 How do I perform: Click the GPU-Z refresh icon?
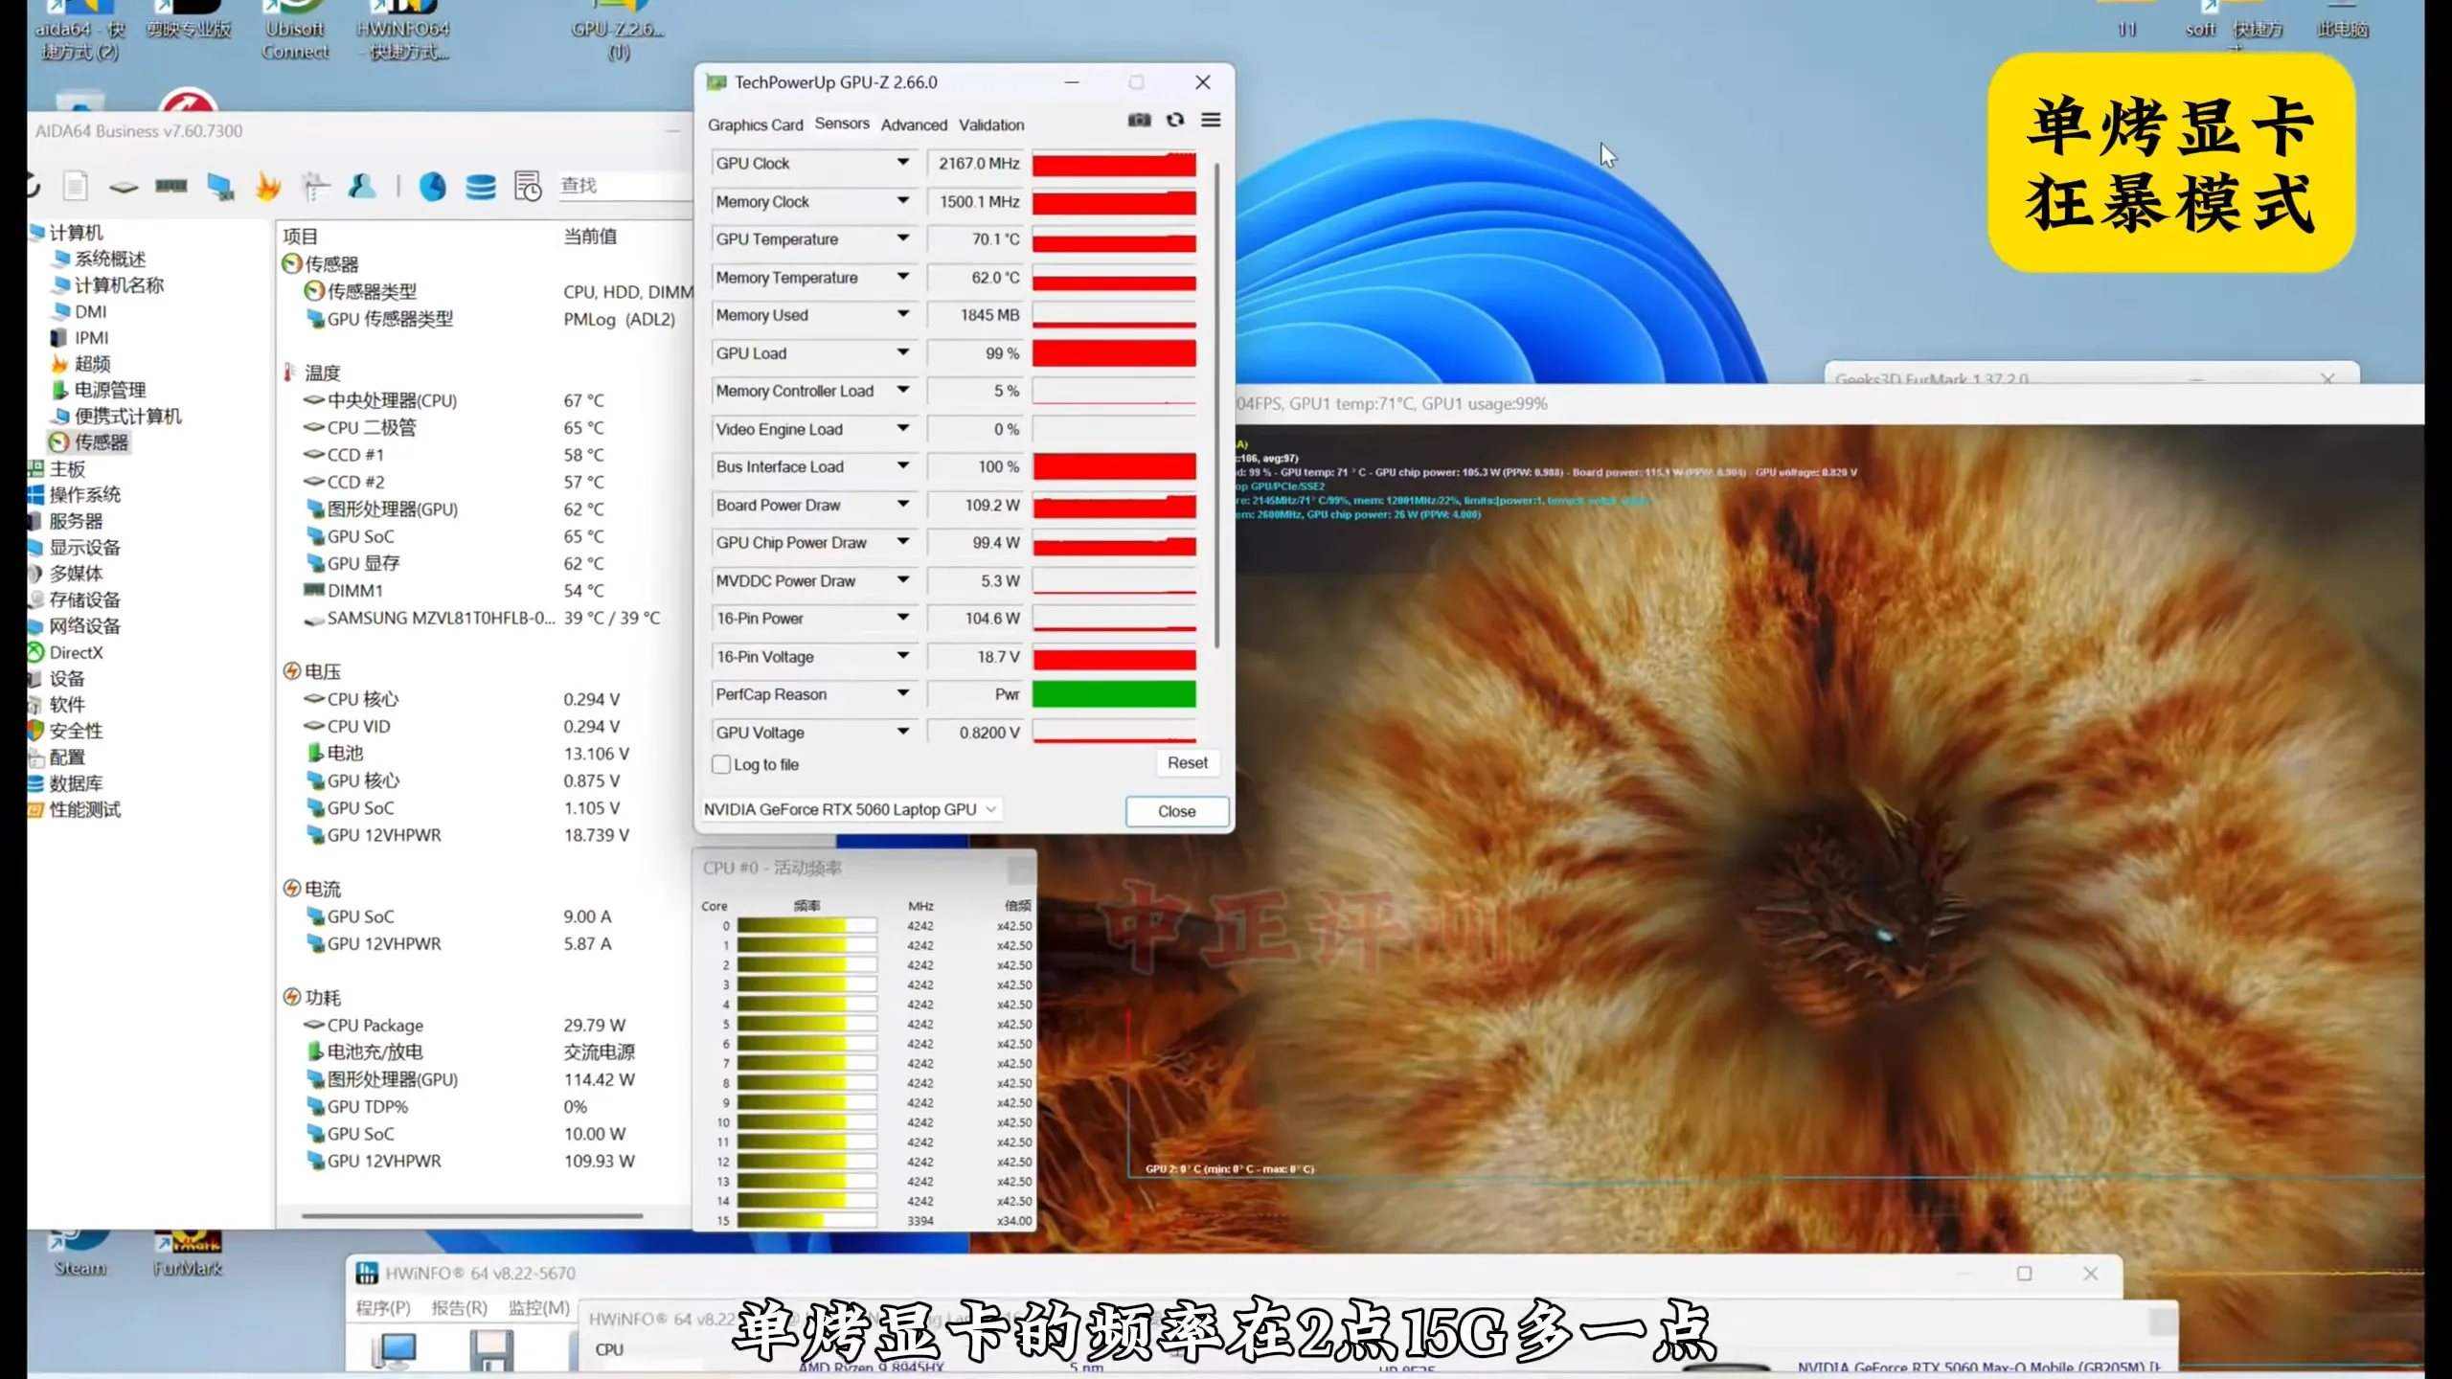[1175, 120]
